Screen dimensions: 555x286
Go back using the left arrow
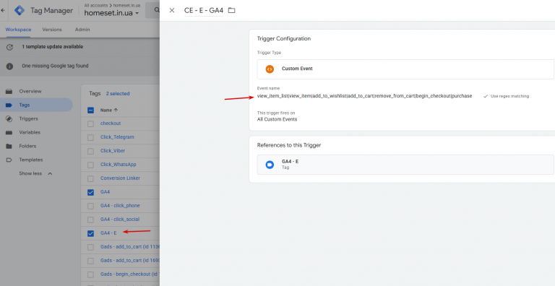pos(3,11)
